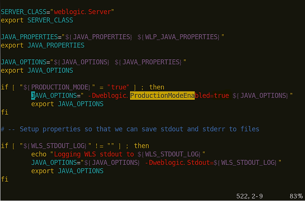Click the 'Setup properties' comment line
305x201 pixels.
[130, 129]
